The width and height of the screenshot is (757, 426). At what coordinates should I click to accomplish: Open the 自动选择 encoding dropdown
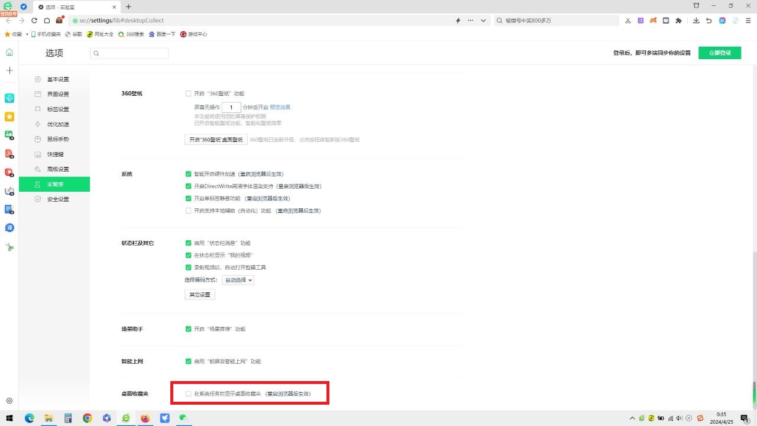238,279
